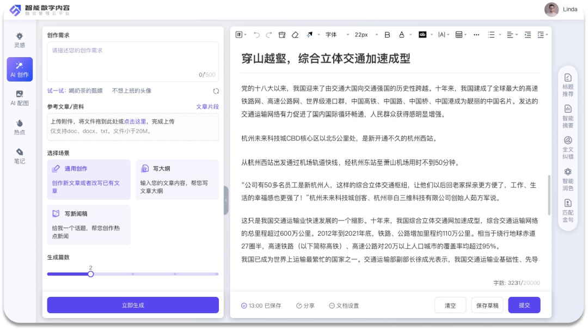Open 热点 in the left sidebar
Screen dimensions: 588x330
(x=20, y=127)
